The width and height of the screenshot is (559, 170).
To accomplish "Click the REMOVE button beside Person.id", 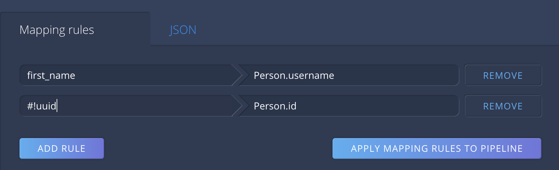I will point(503,106).
